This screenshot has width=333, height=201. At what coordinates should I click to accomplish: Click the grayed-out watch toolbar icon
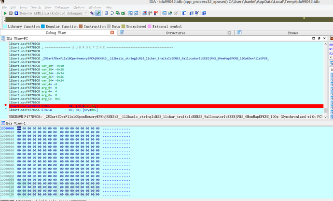tap(176, 13)
